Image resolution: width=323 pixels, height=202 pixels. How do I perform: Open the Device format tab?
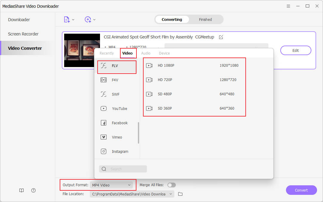coord(164,53)
